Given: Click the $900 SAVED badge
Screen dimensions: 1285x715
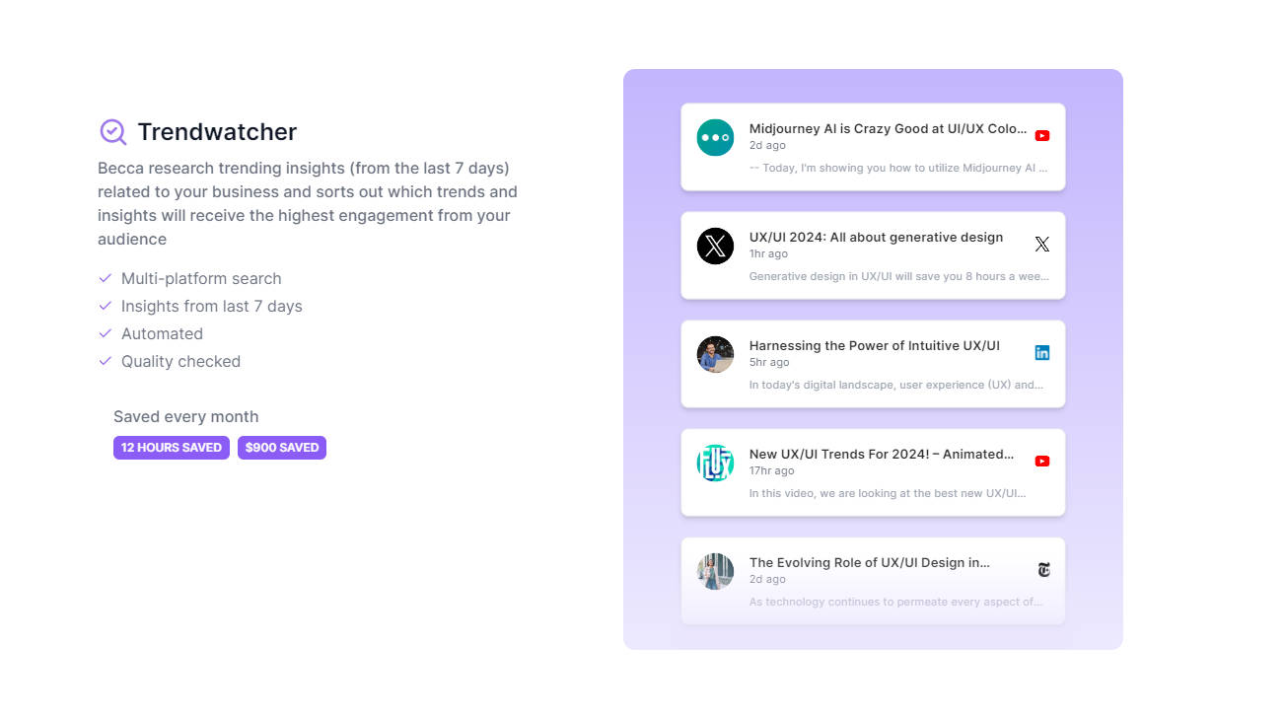Looking at the screenshot, I should (282, 448).
